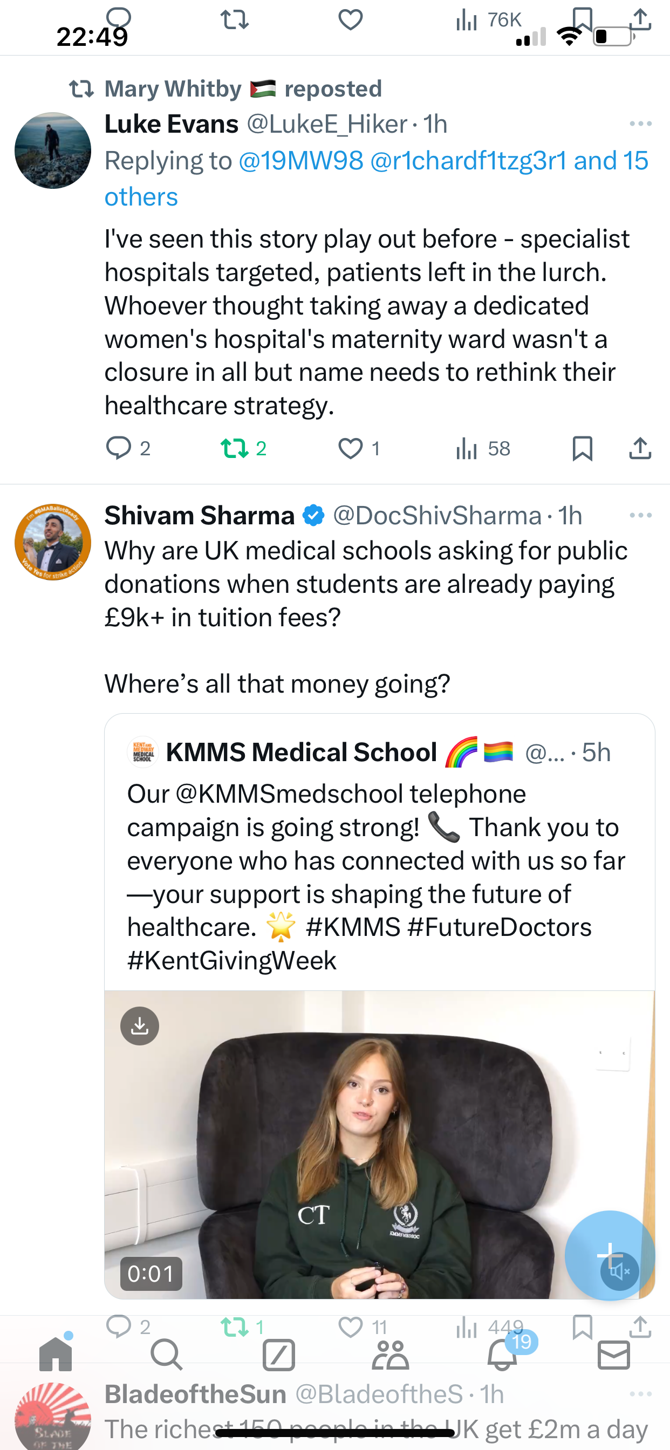Open more options for Shivam Sharma's post

pyautogui.click(x=640, y=516)
